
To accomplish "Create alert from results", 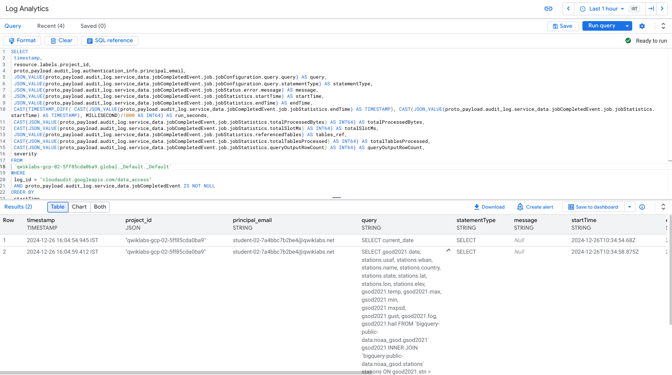I will 535,207.
